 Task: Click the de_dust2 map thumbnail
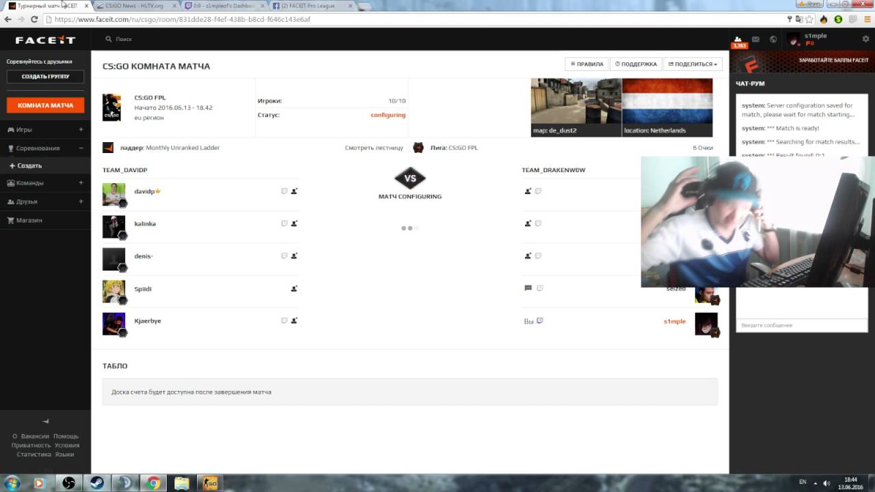pos(576,107)
